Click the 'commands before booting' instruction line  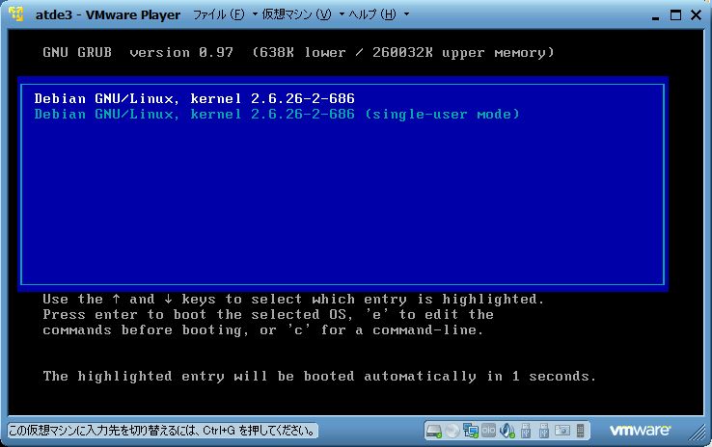(x=263, y=330)
